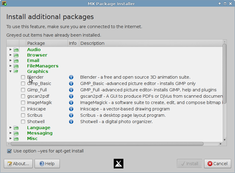Click the Email folder icon
235x173 pixels.
point(16,60)
